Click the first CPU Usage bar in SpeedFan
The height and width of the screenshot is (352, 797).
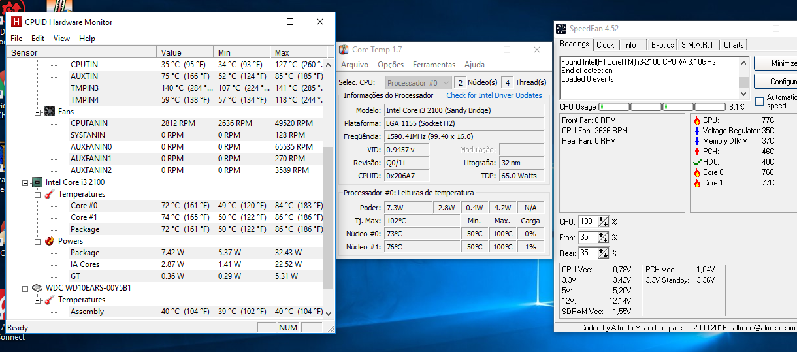pos(614,106)
